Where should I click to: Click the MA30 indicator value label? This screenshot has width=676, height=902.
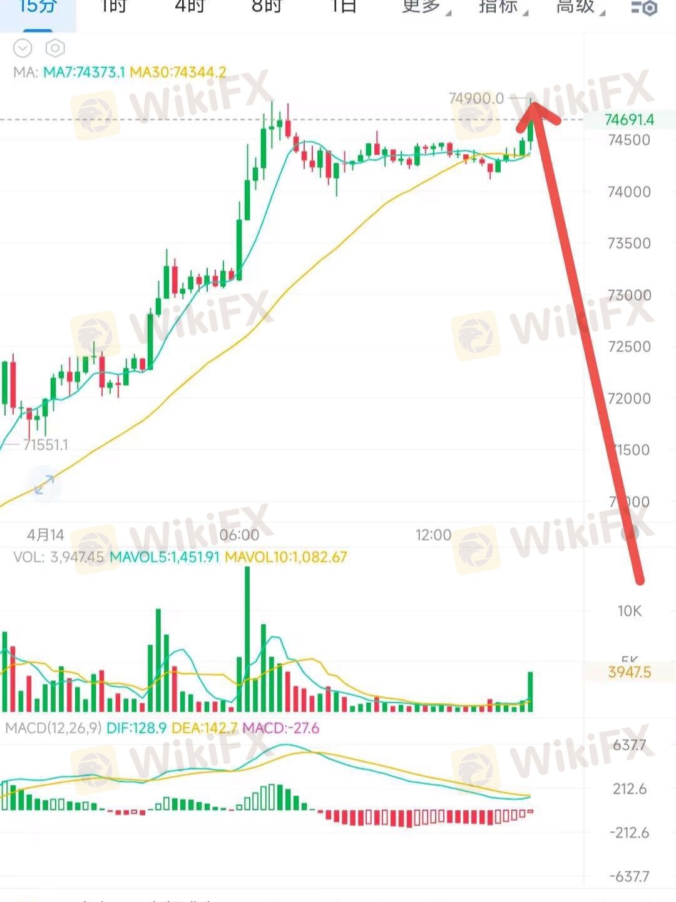click(178, 72)
